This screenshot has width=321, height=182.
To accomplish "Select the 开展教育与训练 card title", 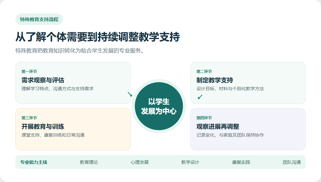I will pyautogui.click(x=43, y=126).
